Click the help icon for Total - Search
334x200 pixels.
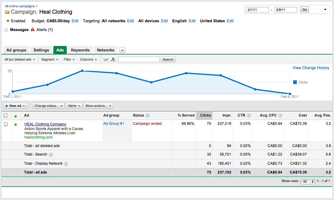pos(51,155)
